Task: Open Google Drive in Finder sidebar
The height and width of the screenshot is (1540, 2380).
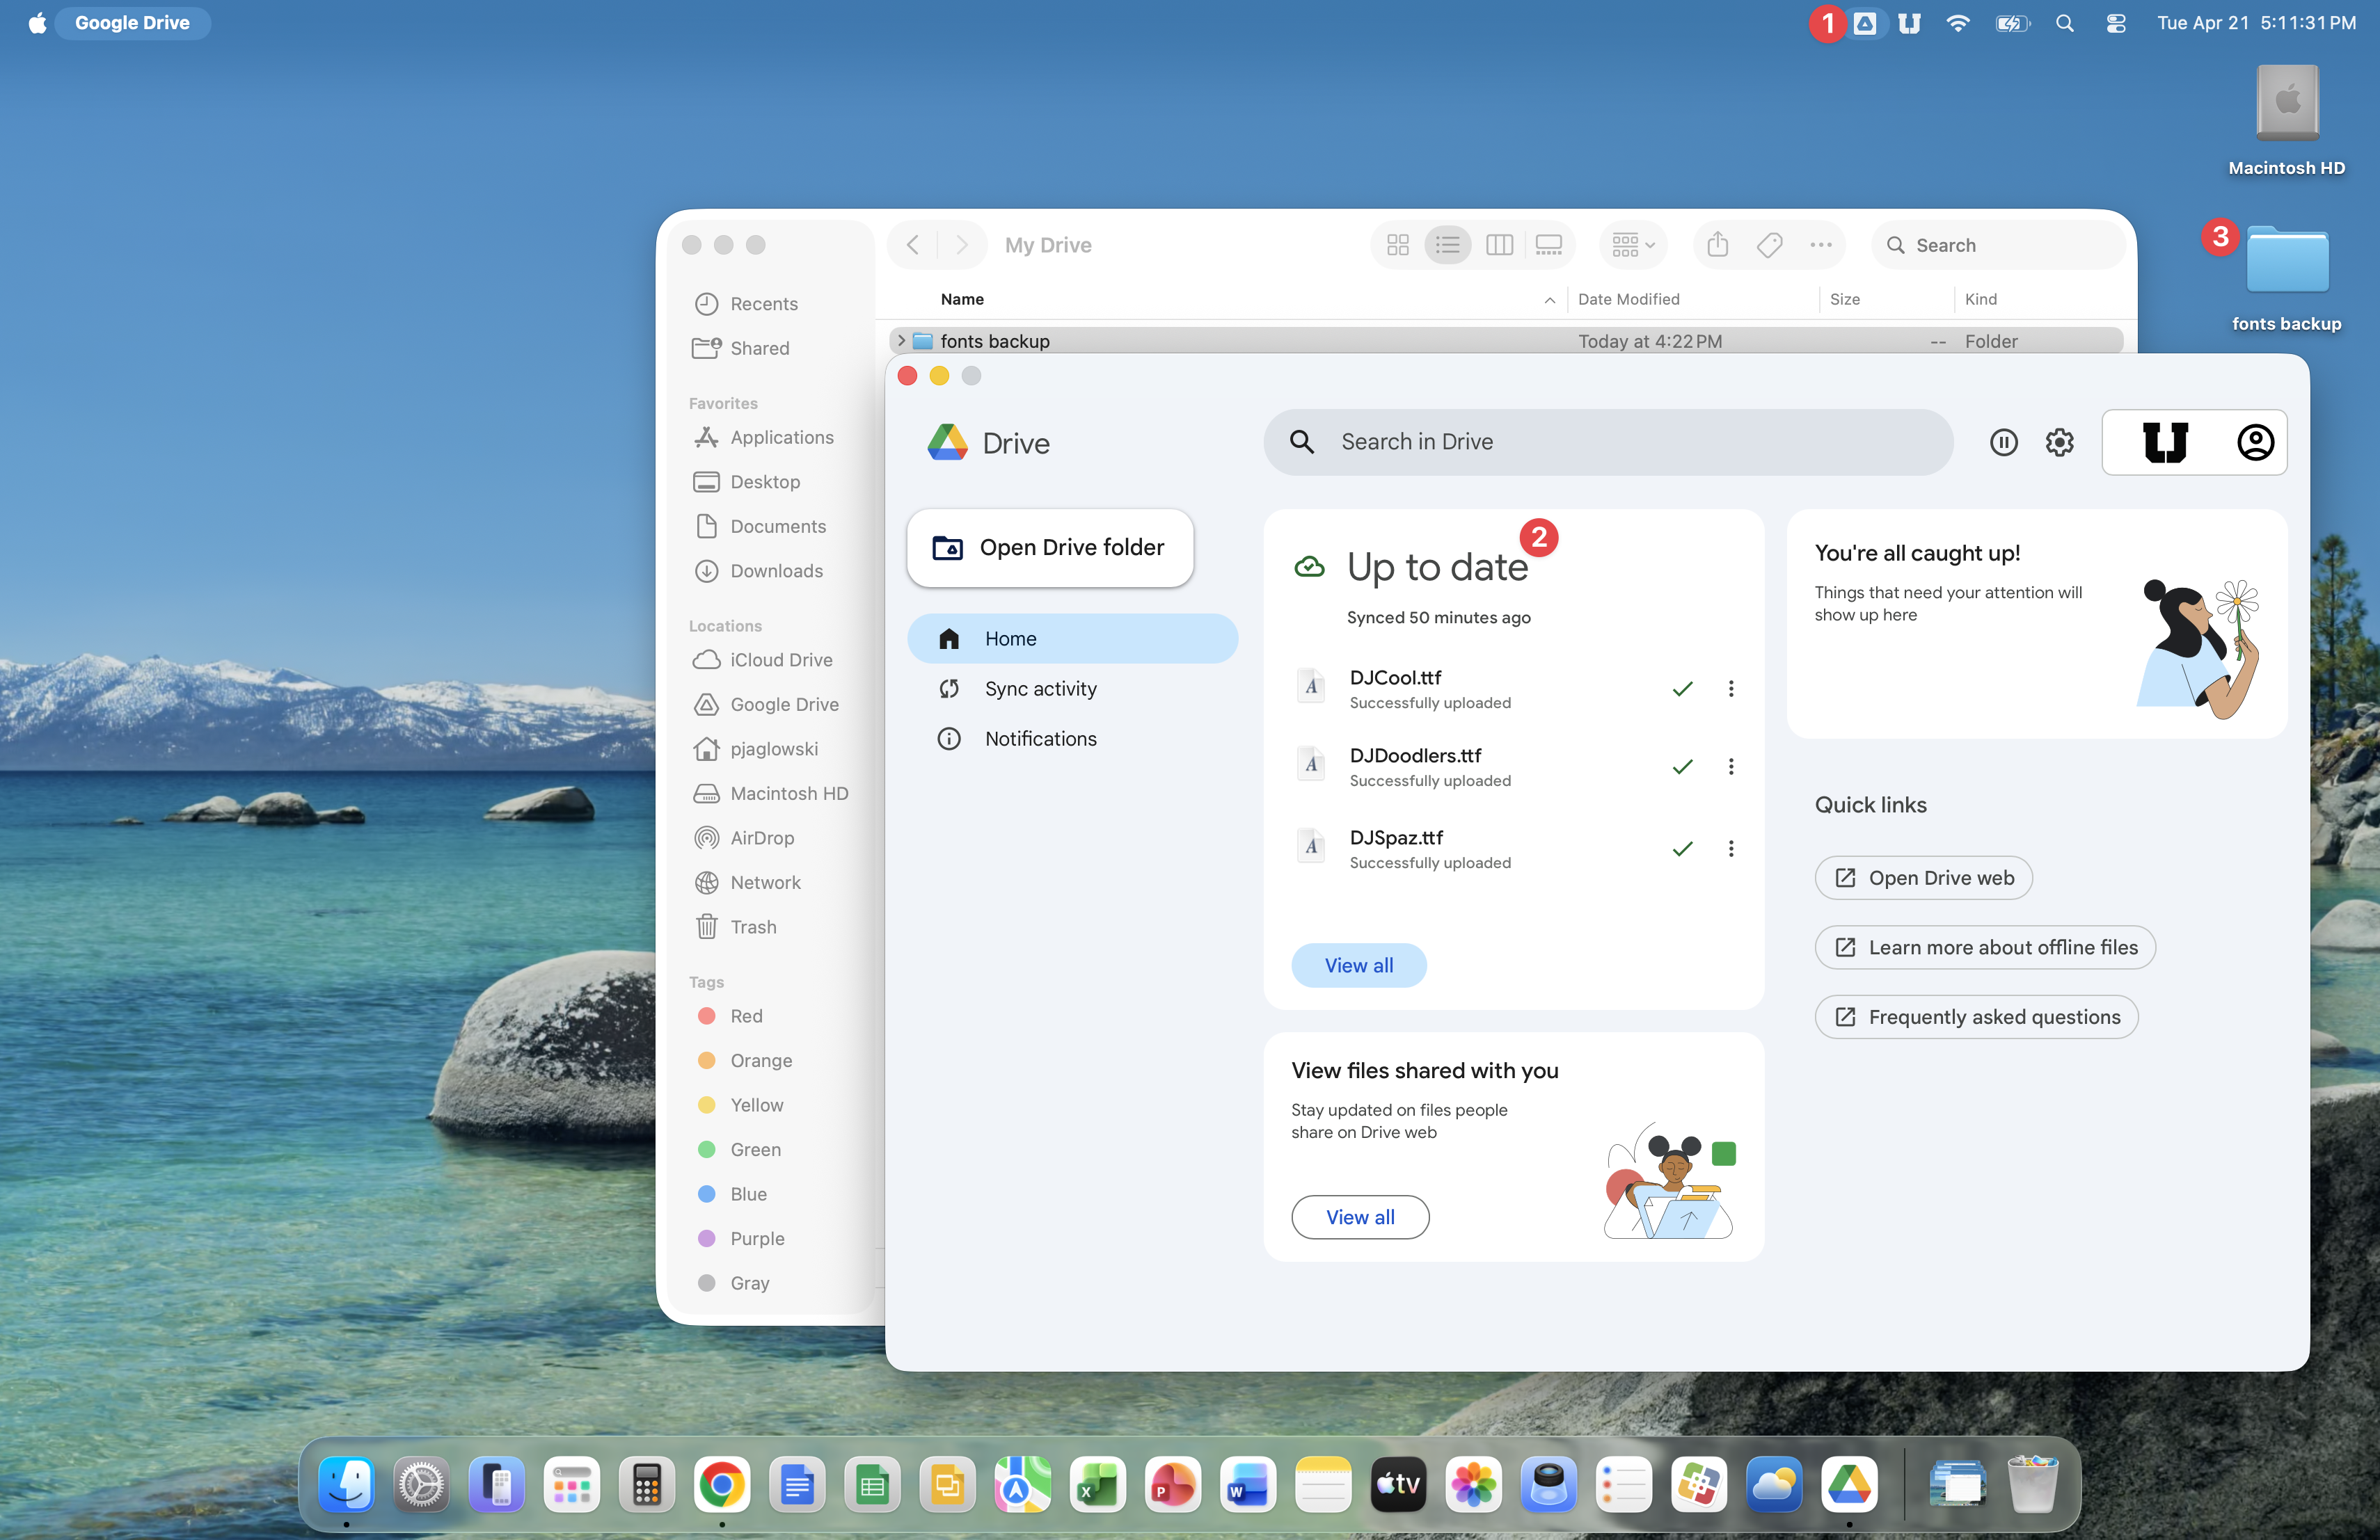Action: (x=783, y=705)
